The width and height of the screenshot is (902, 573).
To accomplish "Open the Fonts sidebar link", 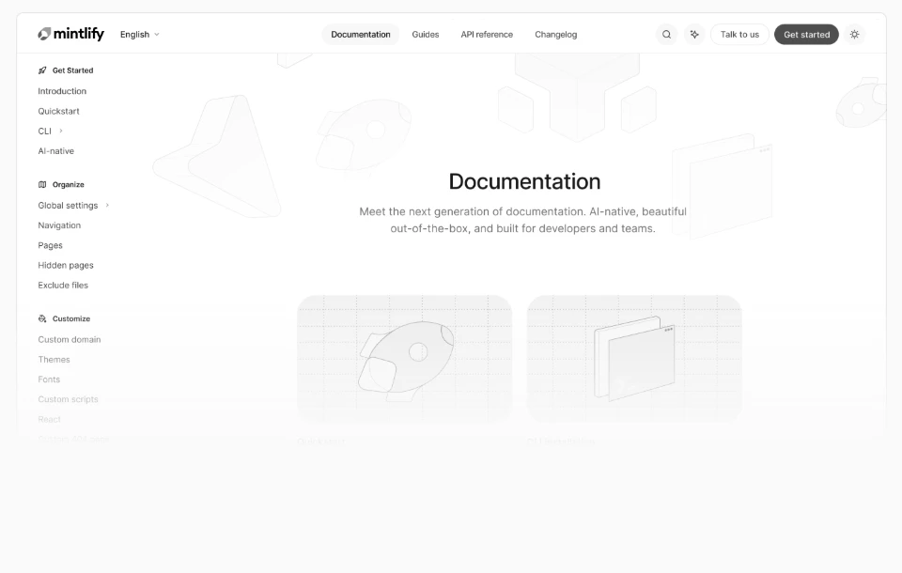I will click(x=49, y=379).
